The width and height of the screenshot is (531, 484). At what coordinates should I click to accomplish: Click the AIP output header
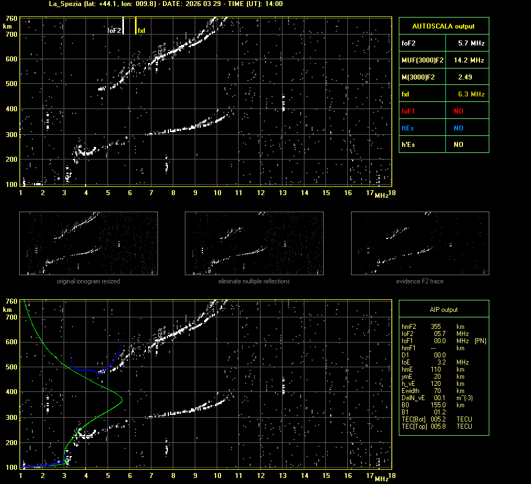[443, 310]
